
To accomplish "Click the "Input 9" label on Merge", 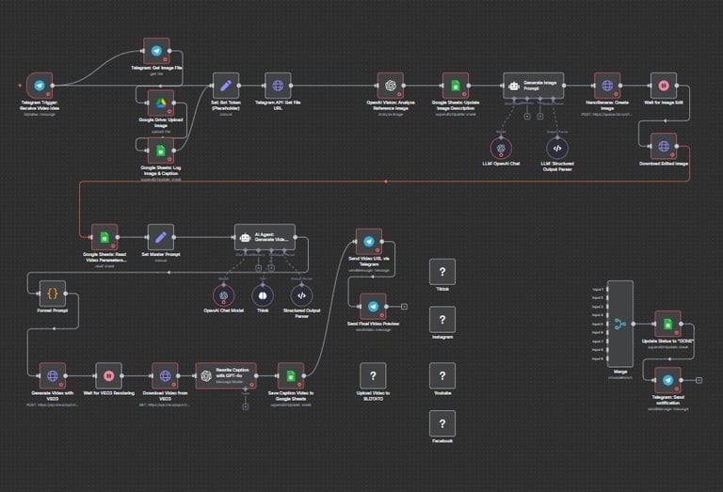I will (598, 358).
